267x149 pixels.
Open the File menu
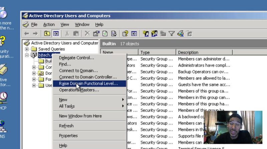[x=34, y=24]
